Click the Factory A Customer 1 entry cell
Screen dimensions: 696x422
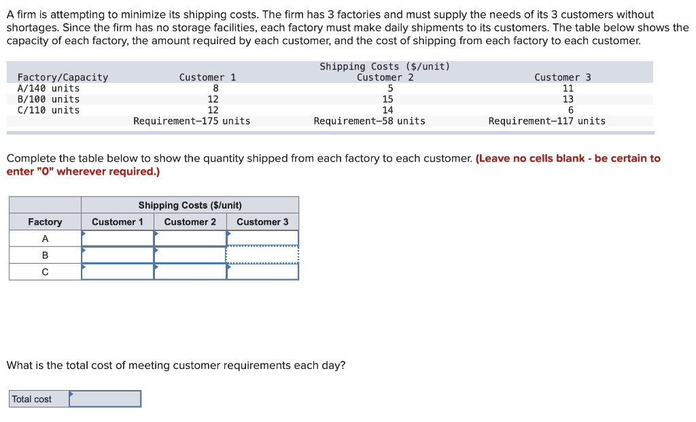(118, 238)
